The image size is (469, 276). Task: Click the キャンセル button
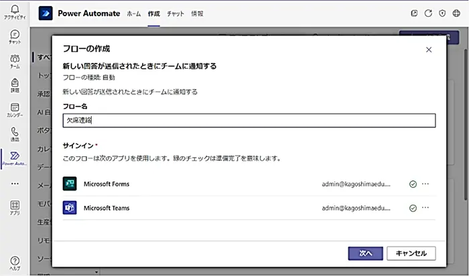(x=411, y=253)
